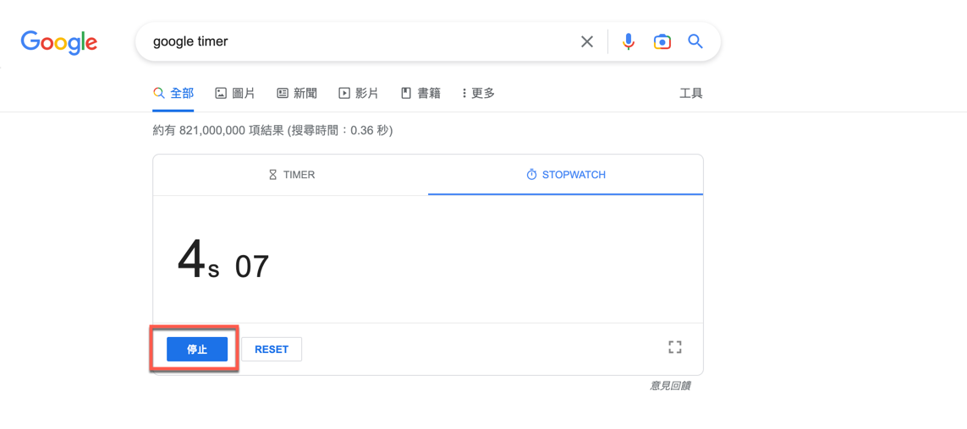Open Google Lens camera search icon
The width and height of the screenshot is (967, 429).
tap(662, 42)
